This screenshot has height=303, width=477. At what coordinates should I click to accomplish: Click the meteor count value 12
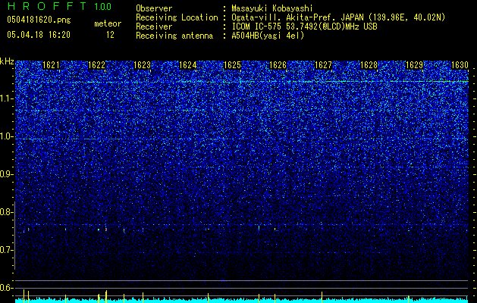[x=110, y=35]
